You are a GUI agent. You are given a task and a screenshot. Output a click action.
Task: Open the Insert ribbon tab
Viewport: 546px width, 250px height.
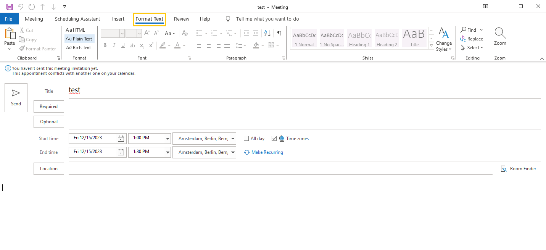[x=118, y=19]
